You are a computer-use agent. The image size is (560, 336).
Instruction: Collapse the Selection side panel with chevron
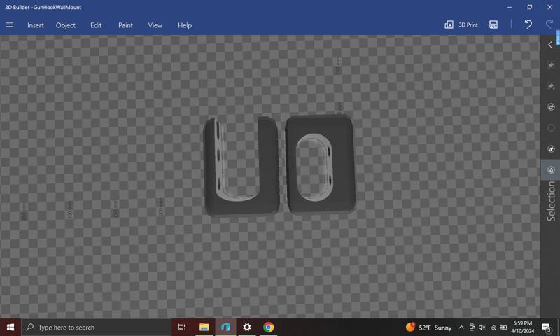tap(550, 45)
